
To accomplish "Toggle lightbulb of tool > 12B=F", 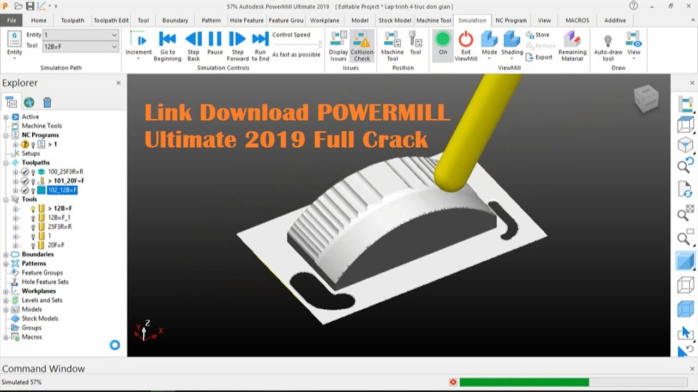I will tap(33, 209).
